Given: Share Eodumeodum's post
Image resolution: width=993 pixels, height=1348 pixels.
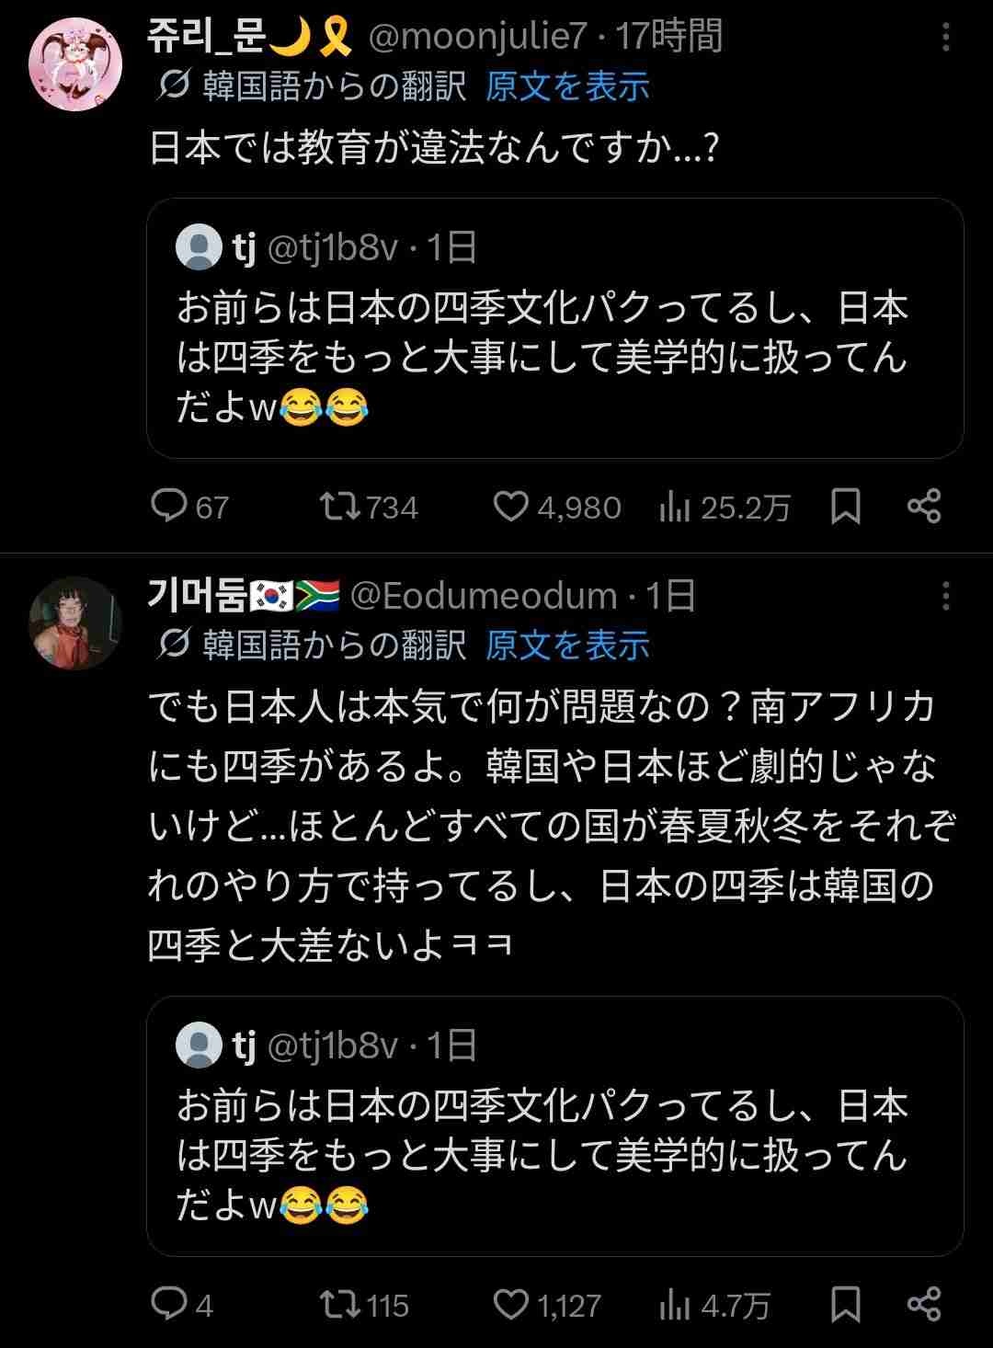Looking at the screenshot, I should [924, 1304].
